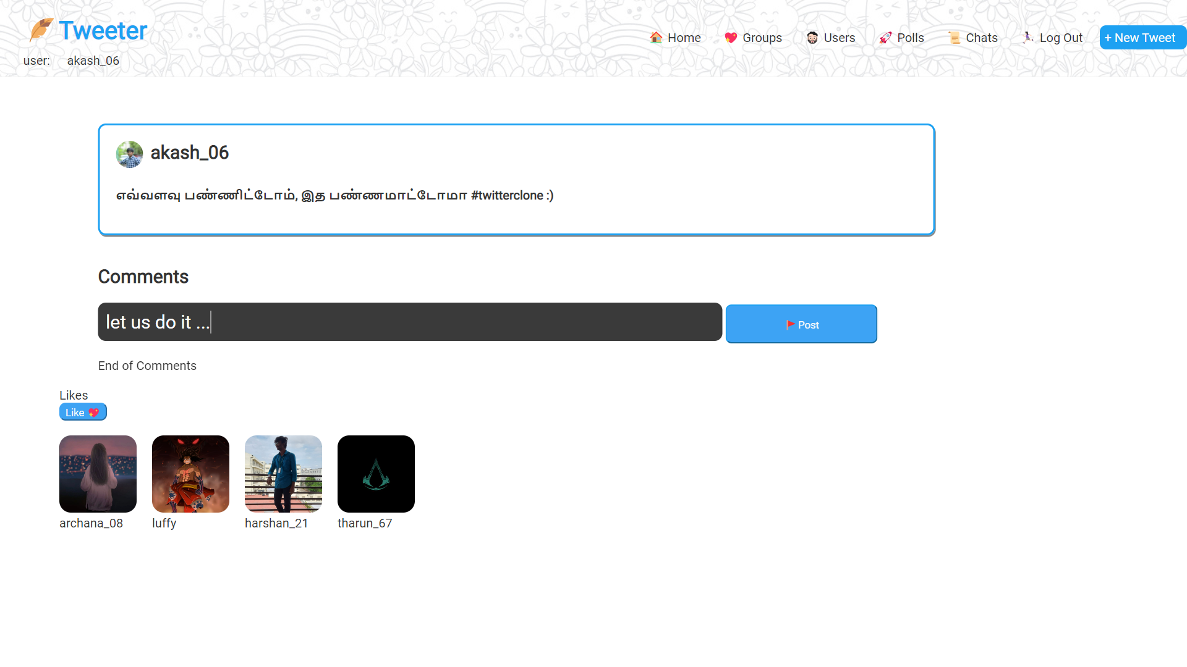Open the Users page link

[839, 38]
